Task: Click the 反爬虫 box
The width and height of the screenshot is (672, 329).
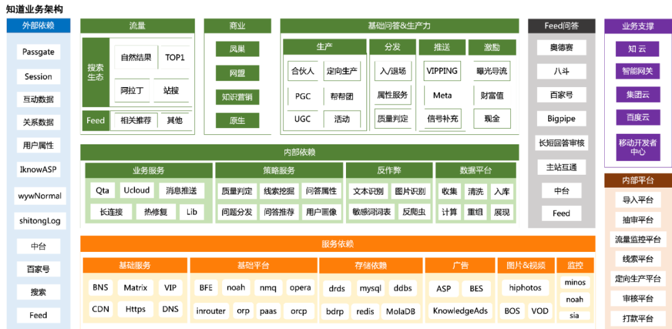Action: 414,211
